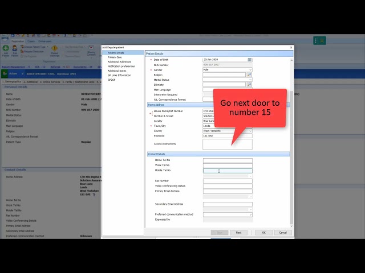Close the Add Regular patient dialog

pos(291,47)
